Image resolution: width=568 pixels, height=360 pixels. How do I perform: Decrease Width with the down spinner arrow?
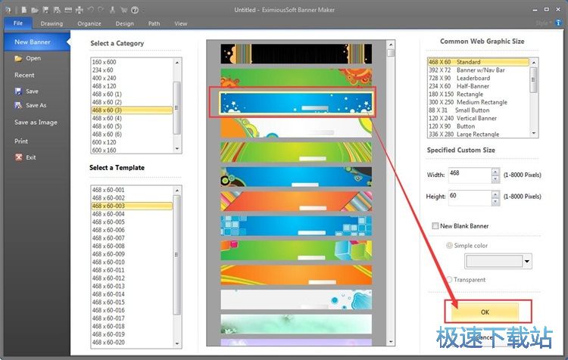point(495,179)
